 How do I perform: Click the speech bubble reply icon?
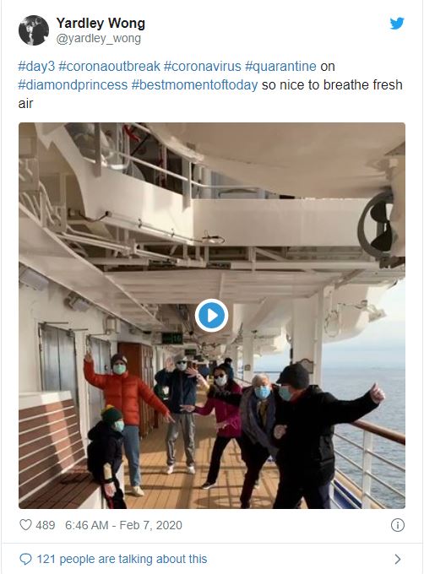25,559
